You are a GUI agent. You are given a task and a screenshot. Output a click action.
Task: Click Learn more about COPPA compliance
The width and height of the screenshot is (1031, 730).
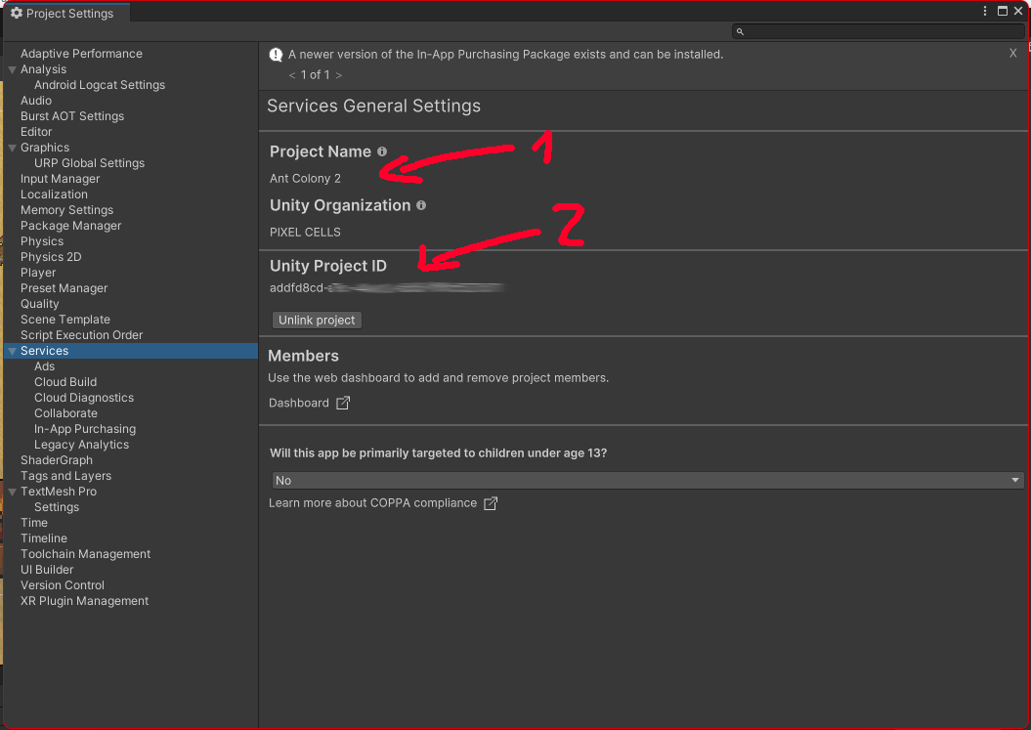pyautogui.click(x=369, y=502)
